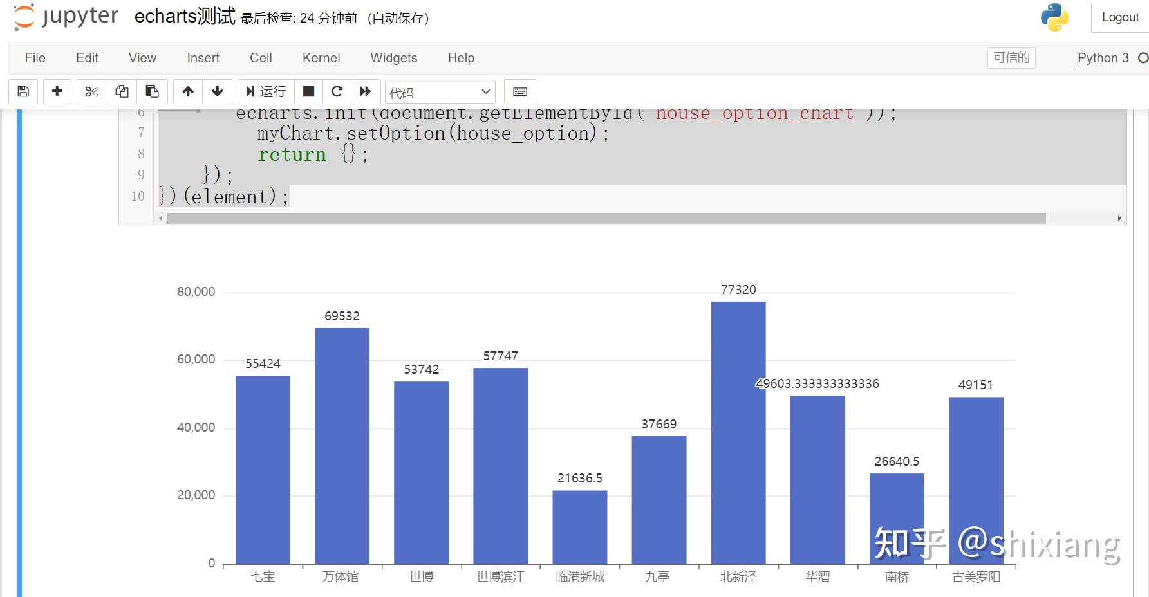Click the Jupyter logo
This screenshot has height=597, width=1149.
coord(66,17)
